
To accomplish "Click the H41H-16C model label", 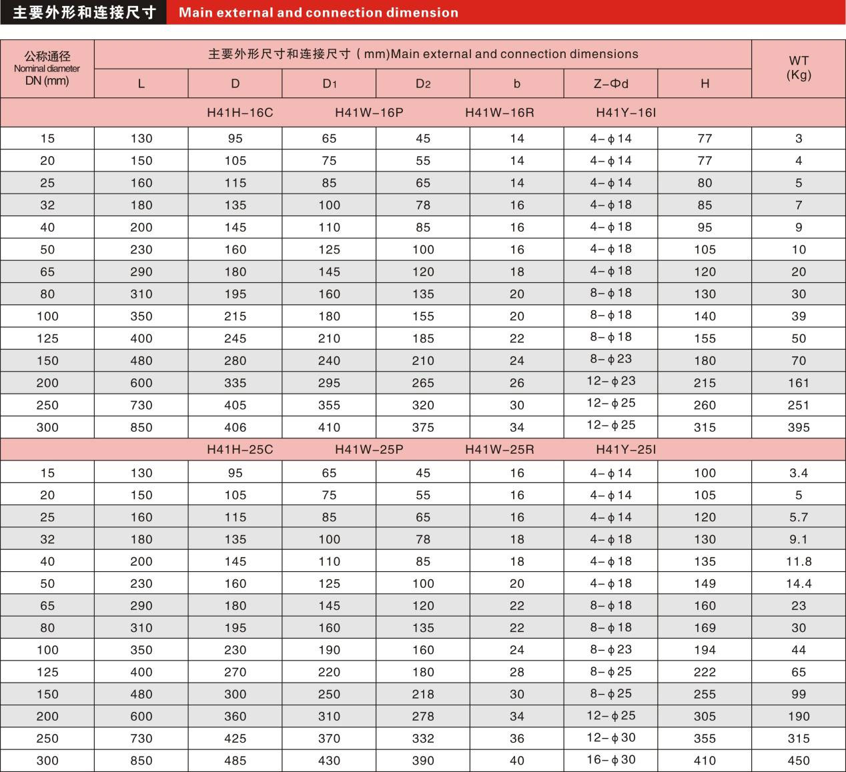I will 240,113.
